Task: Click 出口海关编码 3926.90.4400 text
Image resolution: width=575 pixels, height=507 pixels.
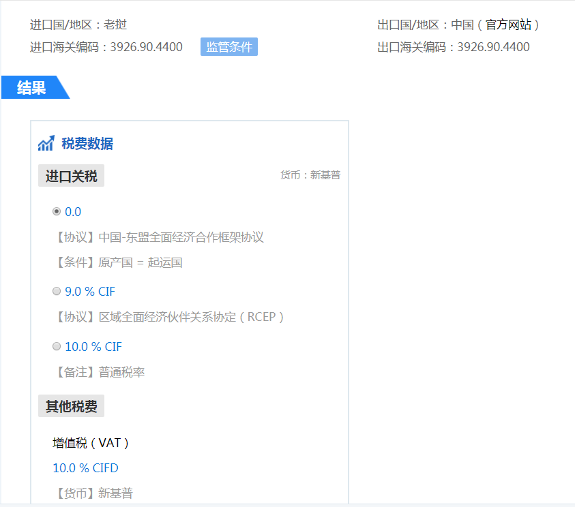Action: pyautogui.click(x=454, y=47)
